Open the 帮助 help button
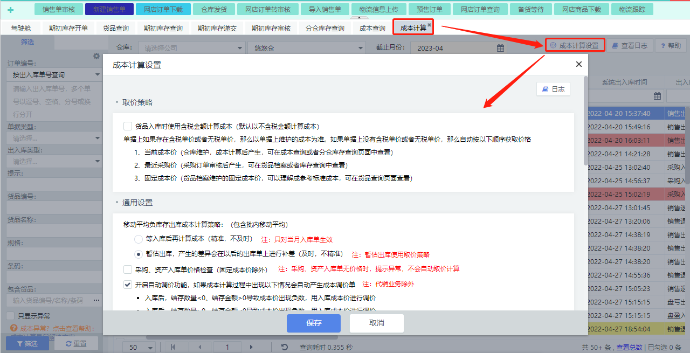This screenshot has width=690, height=353. (x=670, y=46)
